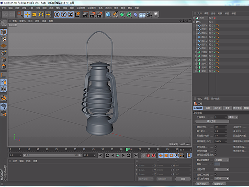The width and height of the screenshot is (249, 187).
Task: Expand the 扫描.1 sweep object node
Action: pos(196,56)
